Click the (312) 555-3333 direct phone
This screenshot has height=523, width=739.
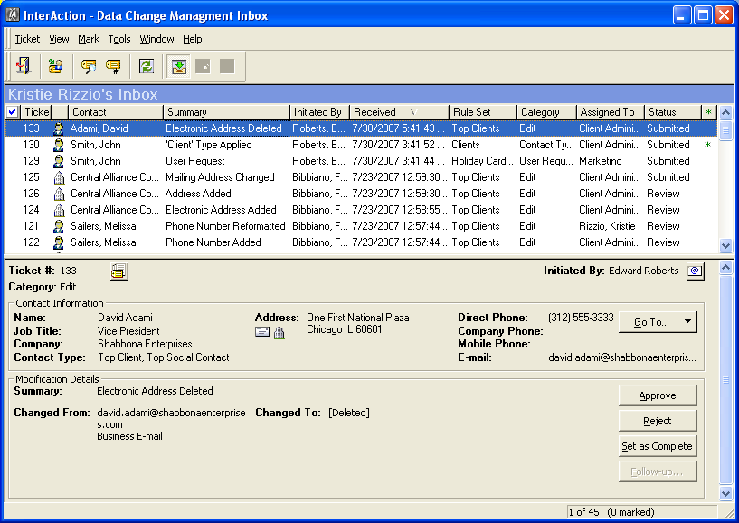click(581, 318)
